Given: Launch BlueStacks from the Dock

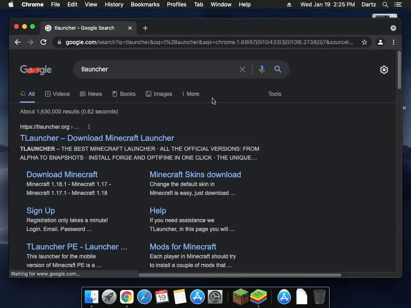Looking at the screenshot, I should (x=258, y=297).
